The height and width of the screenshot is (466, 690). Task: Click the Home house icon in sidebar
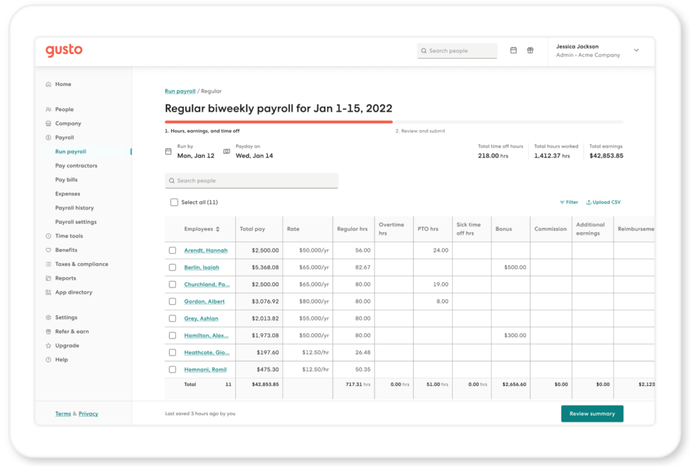click(49, 84)
